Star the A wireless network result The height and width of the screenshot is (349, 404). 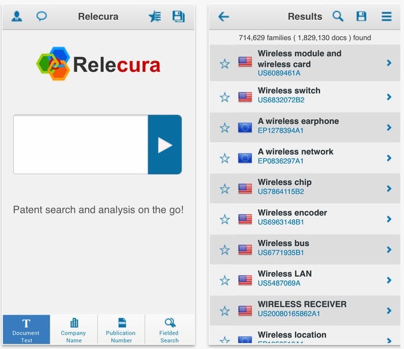click(224, 158)
